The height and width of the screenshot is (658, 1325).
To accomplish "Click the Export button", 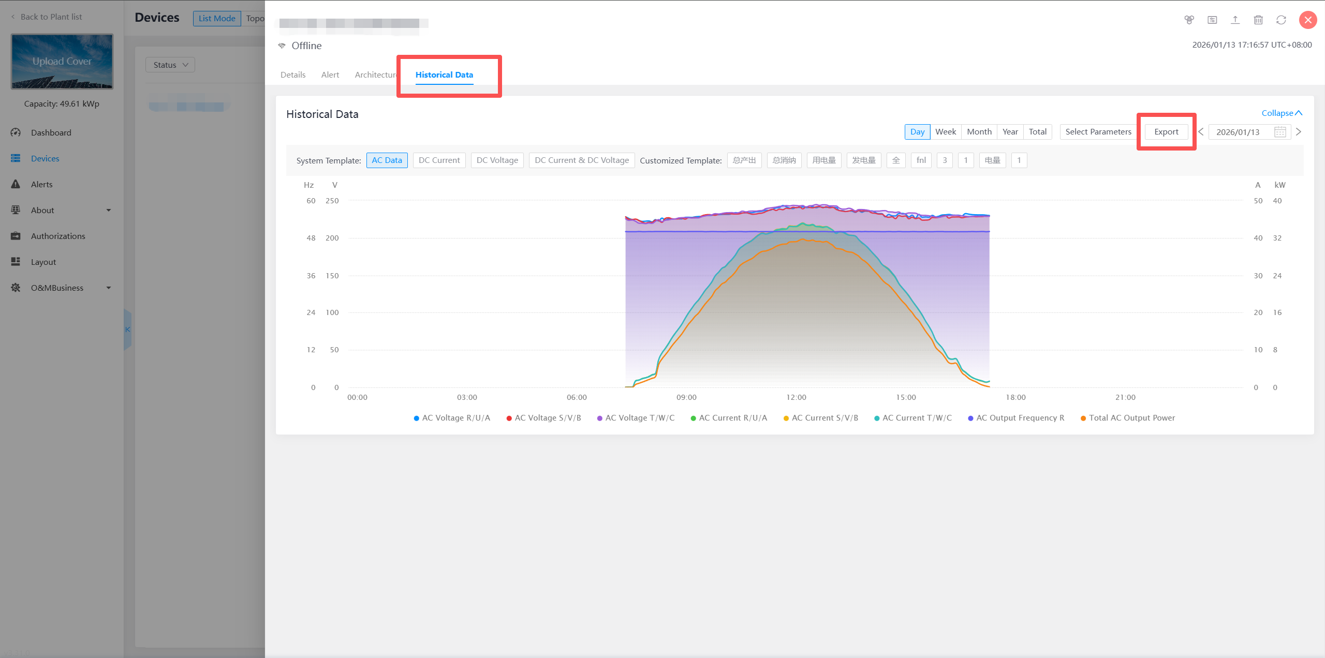I will pyautogui.click(x=1166, y=132).
